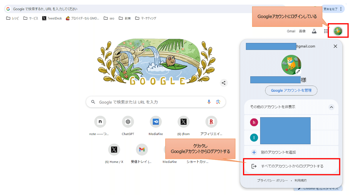Open the Search Labs flask icon

[x=314, y=31]
